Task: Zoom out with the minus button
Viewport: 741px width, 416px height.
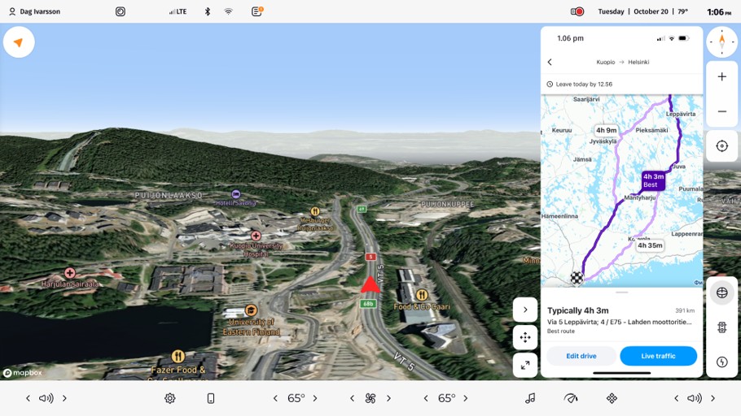Action: coord(721,111)
